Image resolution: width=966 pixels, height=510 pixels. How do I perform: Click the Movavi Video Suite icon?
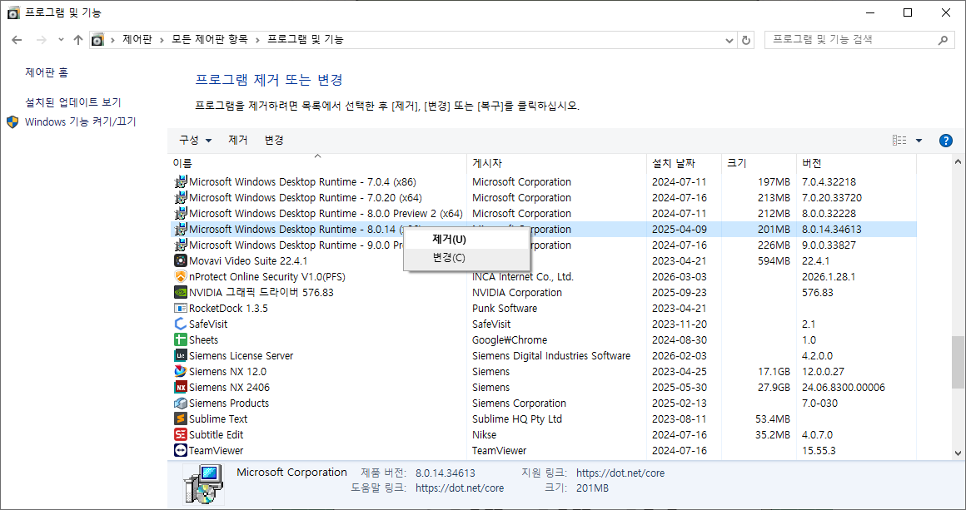coord(181,261)
